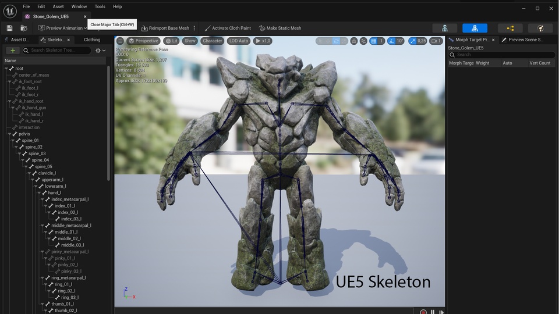Click the Save asset floppy disk icon
Image resolution: width=559 pixels, height=314 pixels.
tap(9, 28)
